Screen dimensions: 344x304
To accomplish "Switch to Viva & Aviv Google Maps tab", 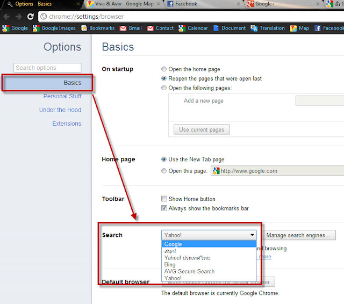I will point(124,4).
